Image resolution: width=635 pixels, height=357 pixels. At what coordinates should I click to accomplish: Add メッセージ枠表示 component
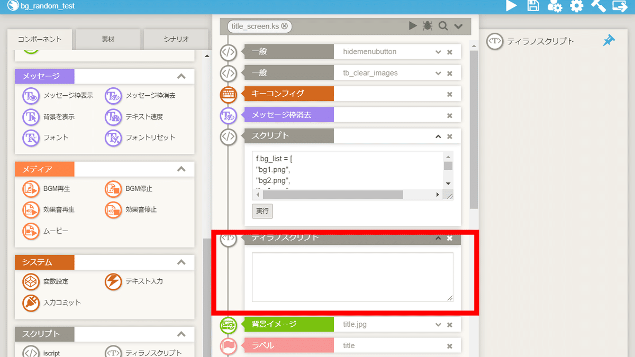click(x=58, y=96)
